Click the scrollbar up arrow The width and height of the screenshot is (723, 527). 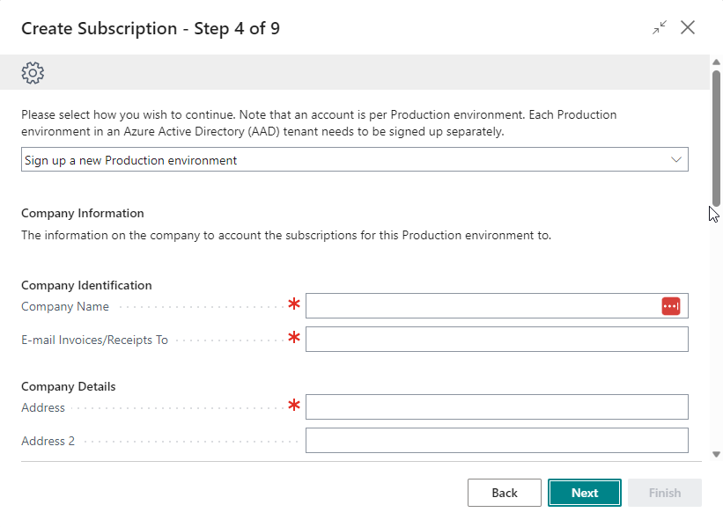pyautogui.click(x=716, y=62)
